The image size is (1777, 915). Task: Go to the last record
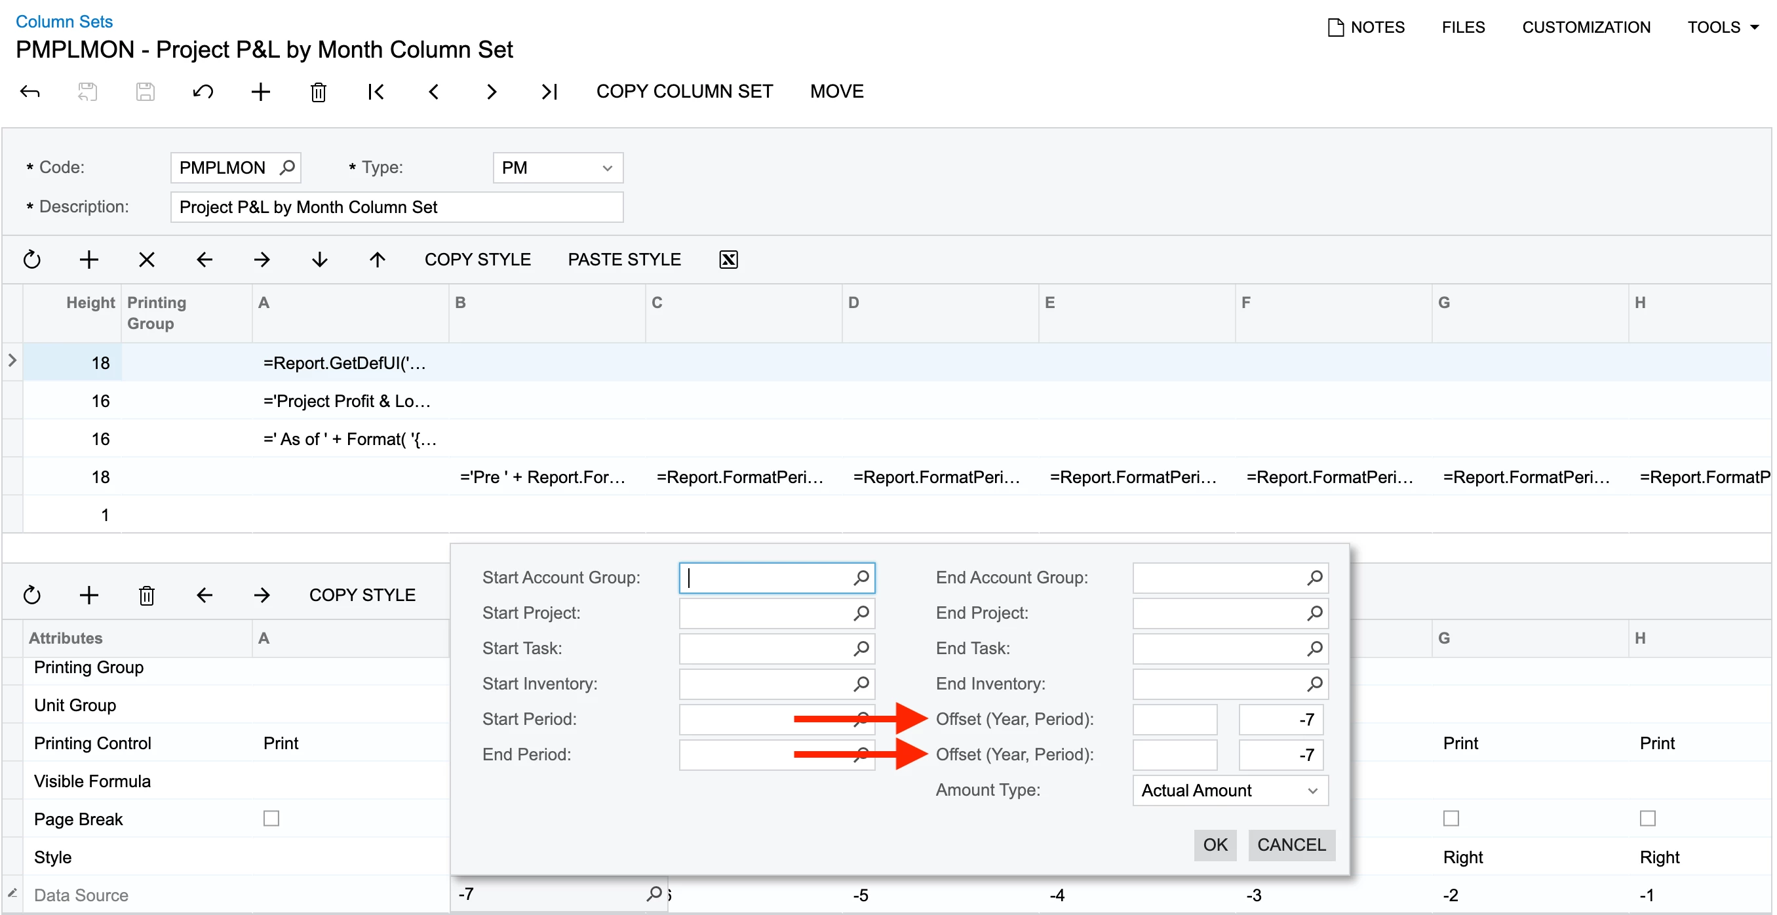pyautogui.click(x=549, y=92)
